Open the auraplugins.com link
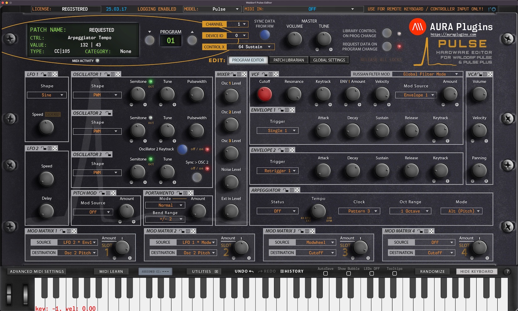The image size is (518, 311). pyautogui.click(x=453, y=34)
